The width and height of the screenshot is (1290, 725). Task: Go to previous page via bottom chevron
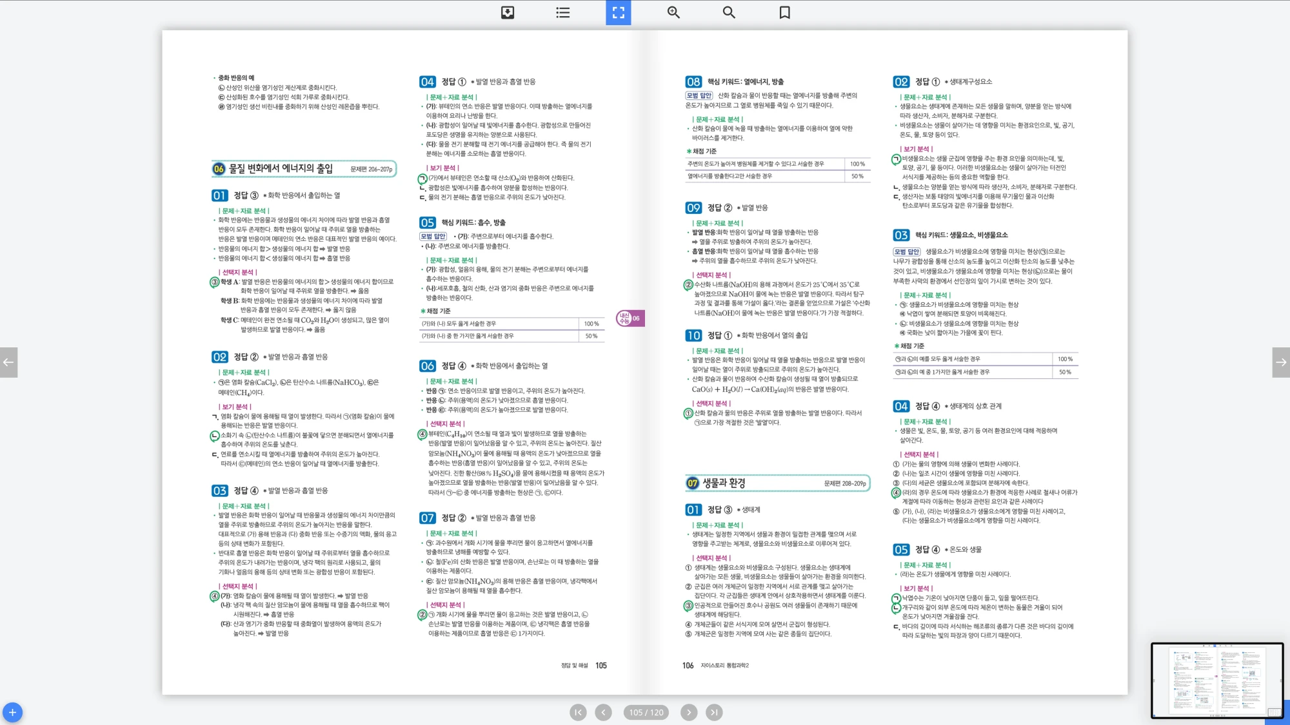tap(603, 712)
